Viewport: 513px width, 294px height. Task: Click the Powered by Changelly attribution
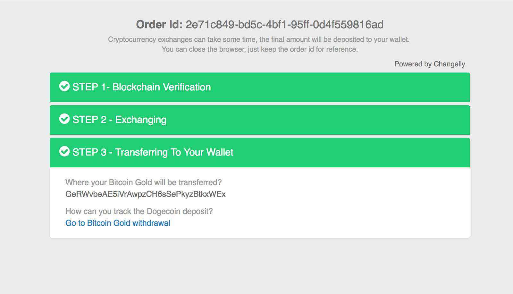click(x=429, y=64)
